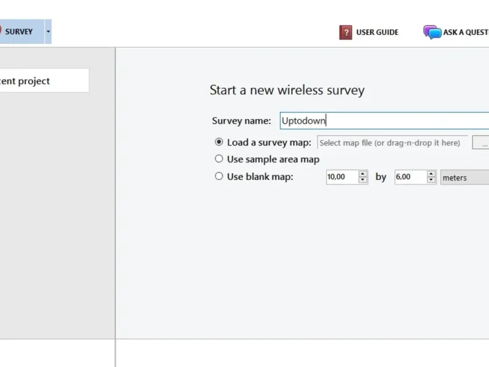Open the 'meters' unit dropdown
489x367 pixels.
pyautogui.click(x=465, y=177)
